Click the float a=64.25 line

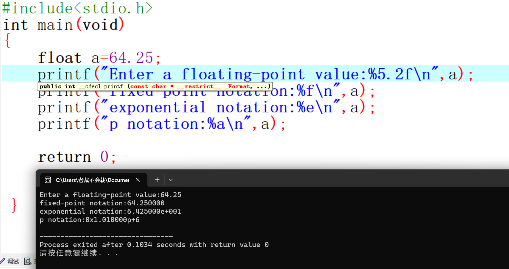point(99,57)
